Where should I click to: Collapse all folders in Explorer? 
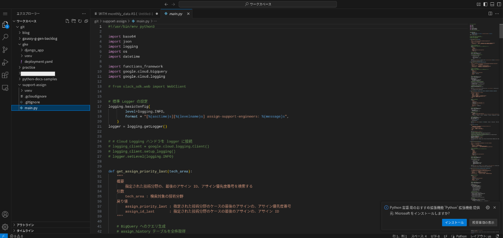86,21
